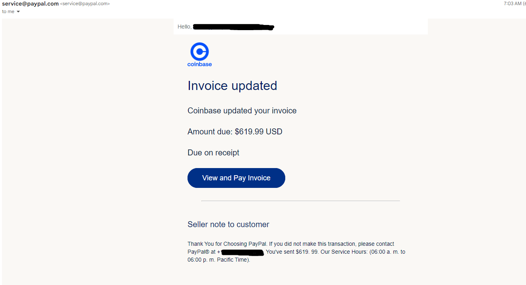
Task: Click the "Due on receipt" text
Action: click(213, 153)
